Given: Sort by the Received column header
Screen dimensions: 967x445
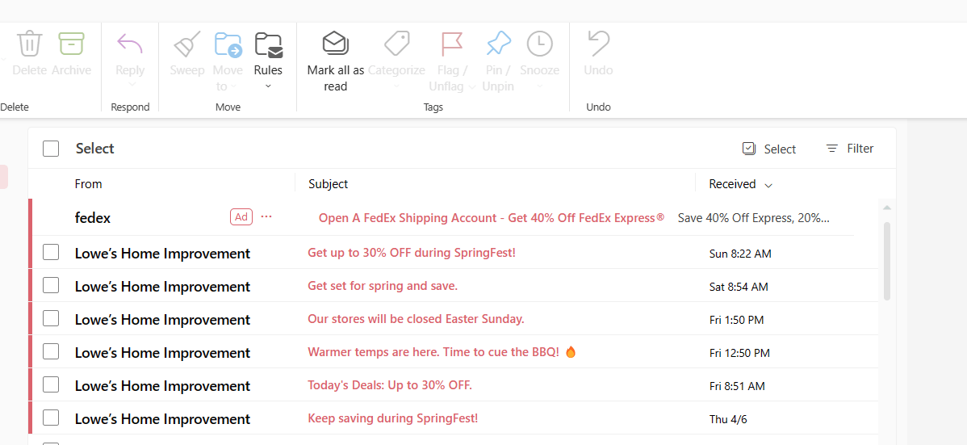Looking at the screenshot, I should coord(732,184).
